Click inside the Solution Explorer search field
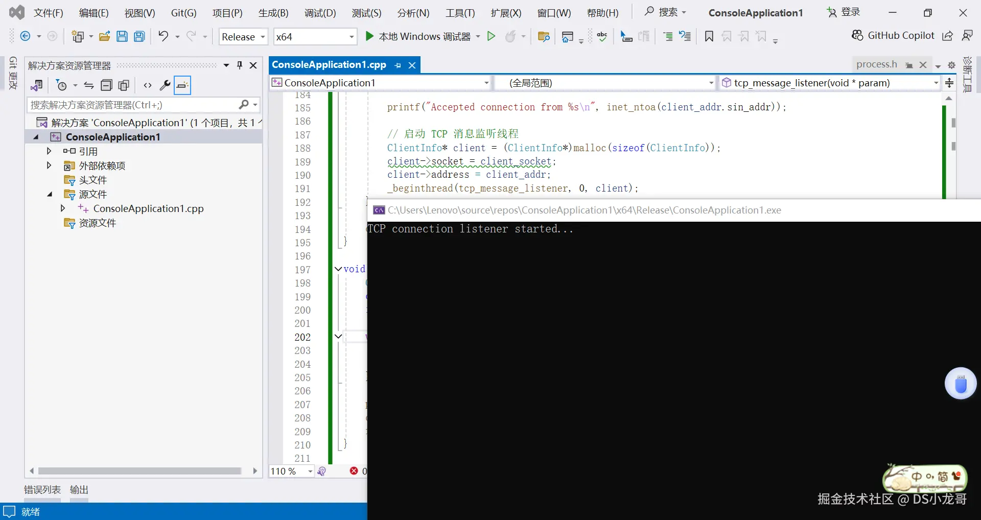This screenshot has width=981, height=520. (x=133, y=105)
